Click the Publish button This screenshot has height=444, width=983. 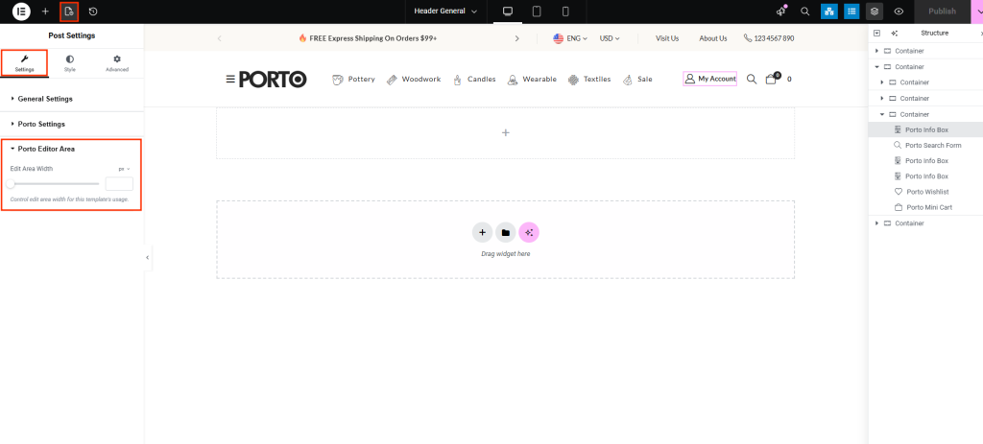[942, 12]
